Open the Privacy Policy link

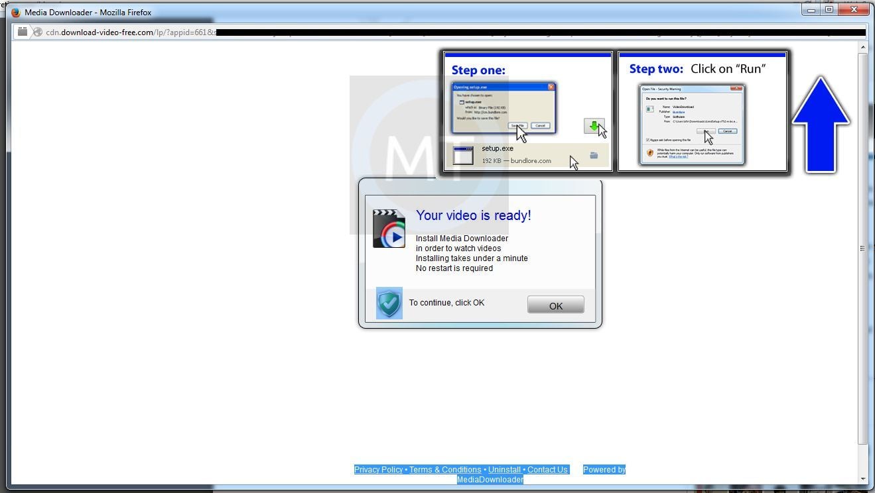pyautogui.click(x=378, y=470)
